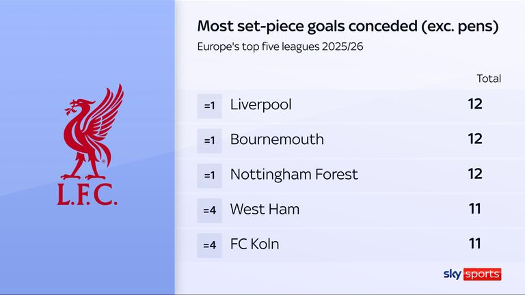Click the Bournemouth team name
Screen dimensions: 525x295
pyautogui.click(x=277, y=140)
